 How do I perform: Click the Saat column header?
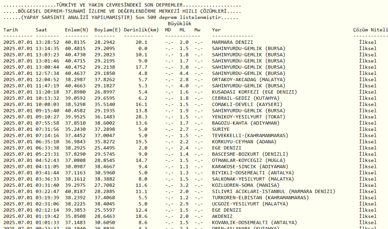(x=41, y=30)
